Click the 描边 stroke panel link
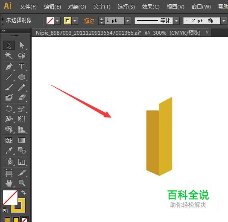Screen dimensions: 228x222 [89, 21]
